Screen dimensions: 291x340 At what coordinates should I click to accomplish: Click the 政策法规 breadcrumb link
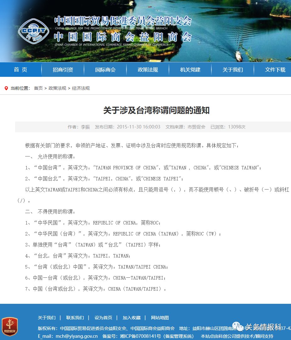(x=57, y=88)
